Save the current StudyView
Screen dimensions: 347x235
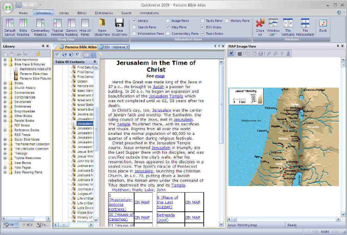point(119,27)
